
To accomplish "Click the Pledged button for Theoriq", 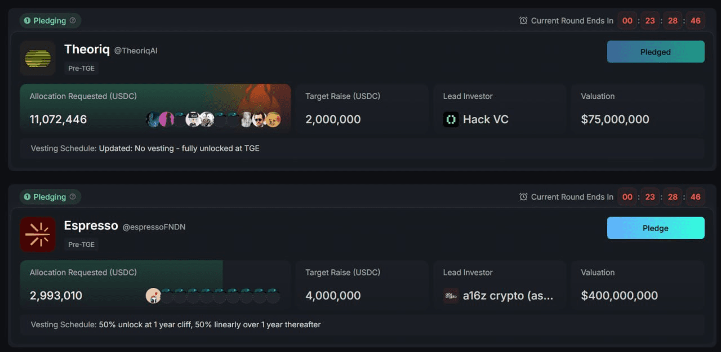I will click(x=655, y=52).
